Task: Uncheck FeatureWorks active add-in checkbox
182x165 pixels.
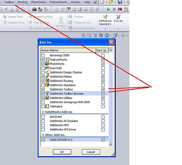Action: (43, 60)
